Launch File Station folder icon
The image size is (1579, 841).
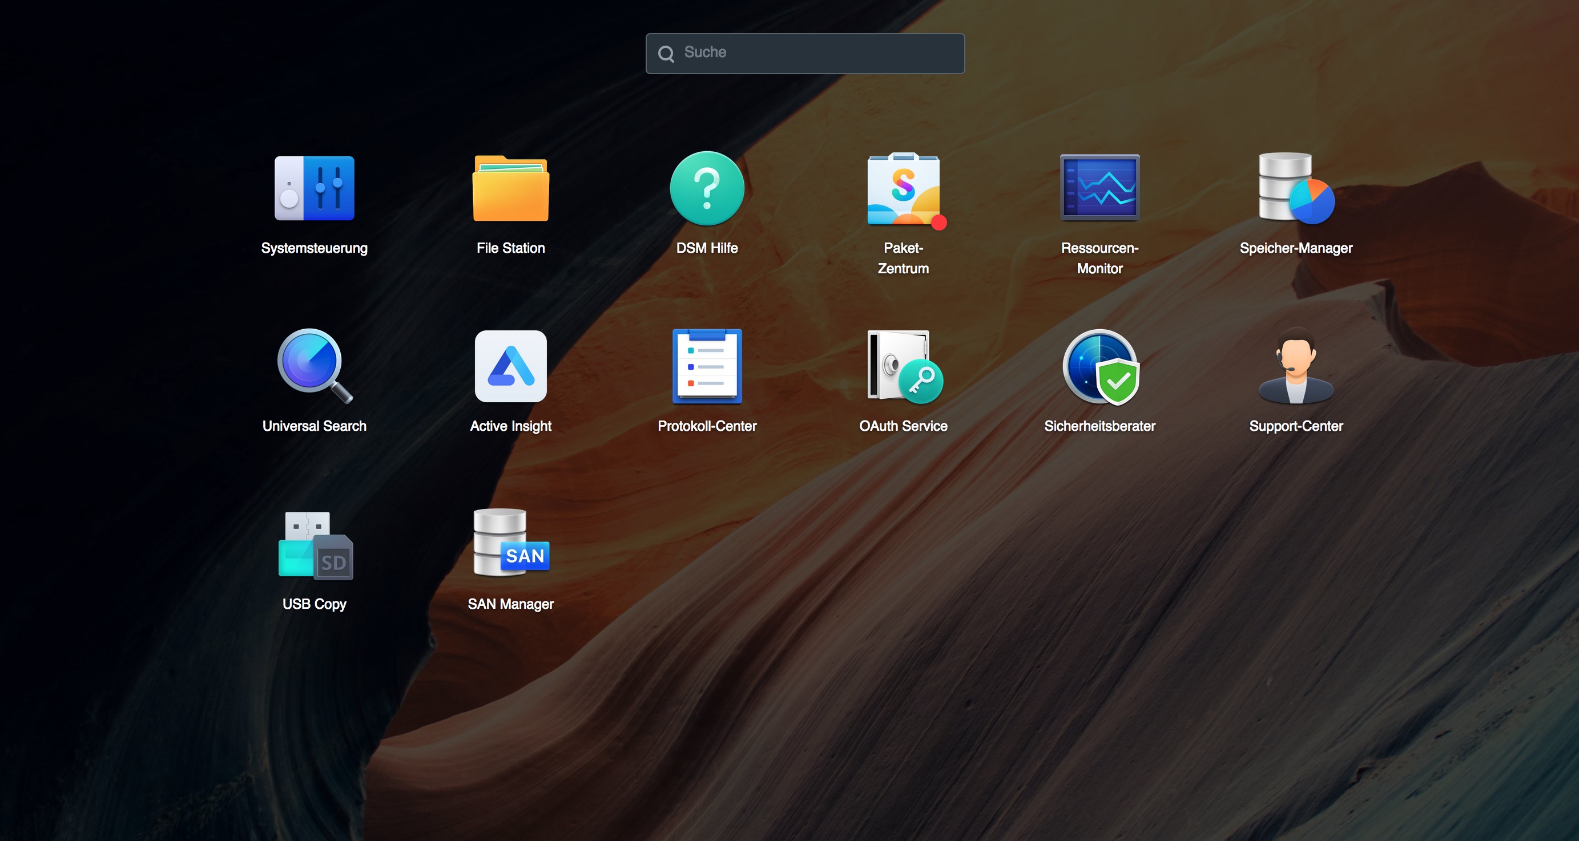[510, 188]
